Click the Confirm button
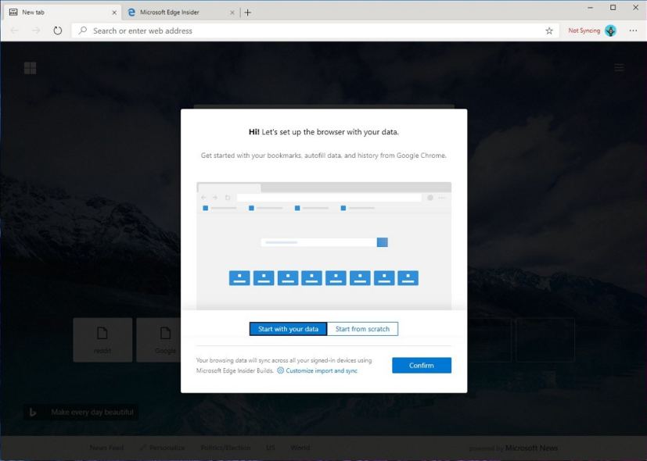This screenshot has height=461, width=647. [421, 365]
